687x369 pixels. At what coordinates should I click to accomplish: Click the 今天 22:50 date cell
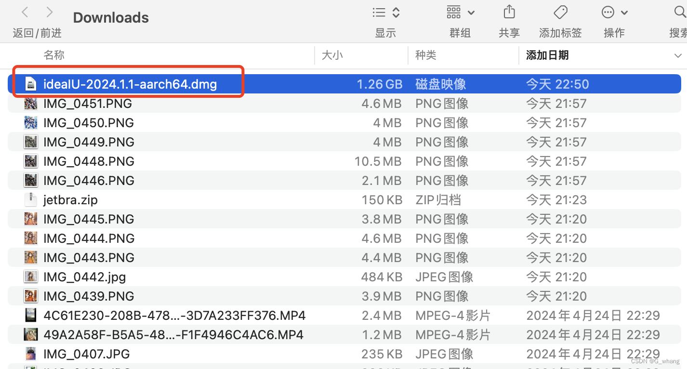click(x=557, y=84)
